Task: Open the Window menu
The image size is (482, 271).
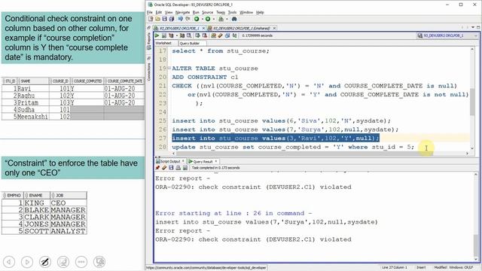Action: click(246, 12)
